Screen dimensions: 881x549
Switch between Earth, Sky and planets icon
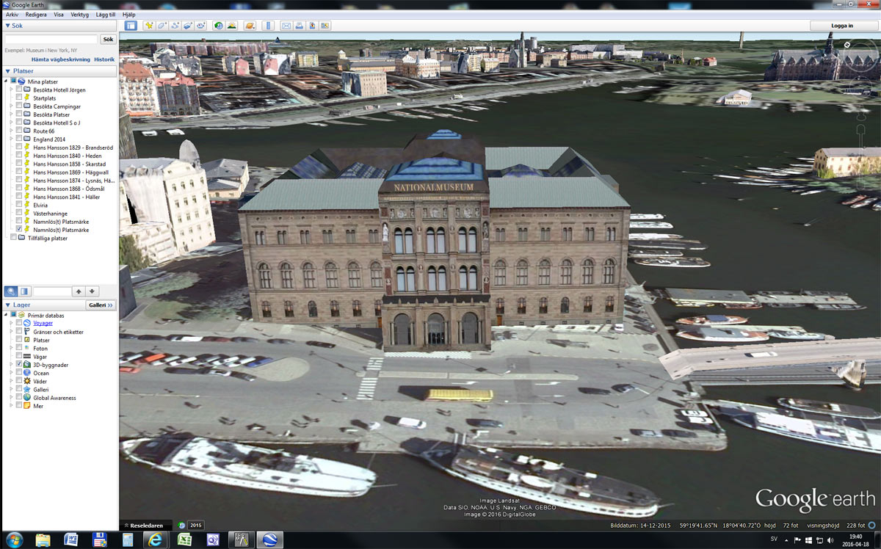[x=250, y=26]
